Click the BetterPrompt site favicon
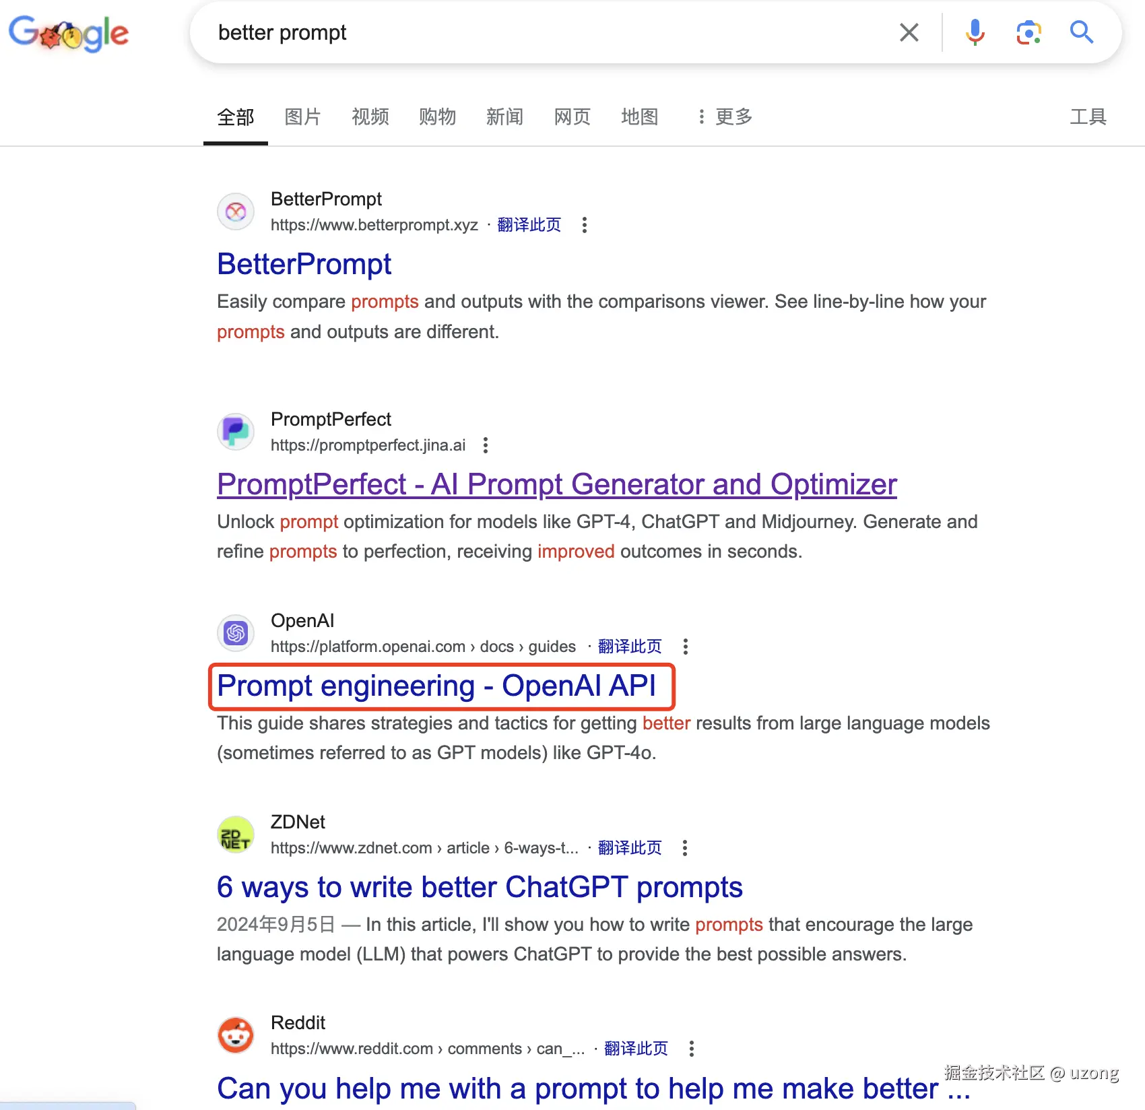This screenshot has height=1110, width=1145. 236,212
